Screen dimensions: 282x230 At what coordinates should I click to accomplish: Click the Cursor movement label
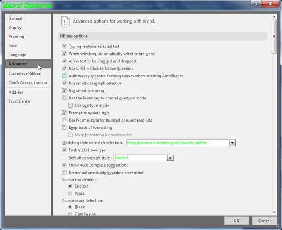pyautogui.click(x=79, y=180)
